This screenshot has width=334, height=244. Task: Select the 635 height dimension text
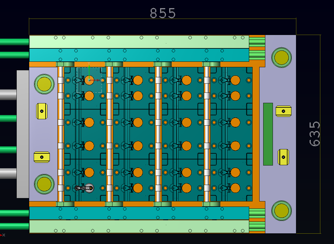coord(315,134)
